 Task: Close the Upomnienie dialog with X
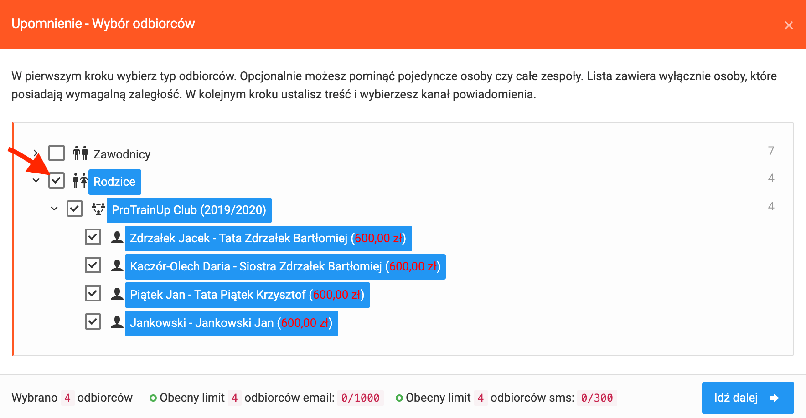(x=789, y=25)
